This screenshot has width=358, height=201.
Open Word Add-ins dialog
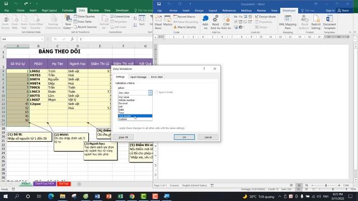click(215, 22)
